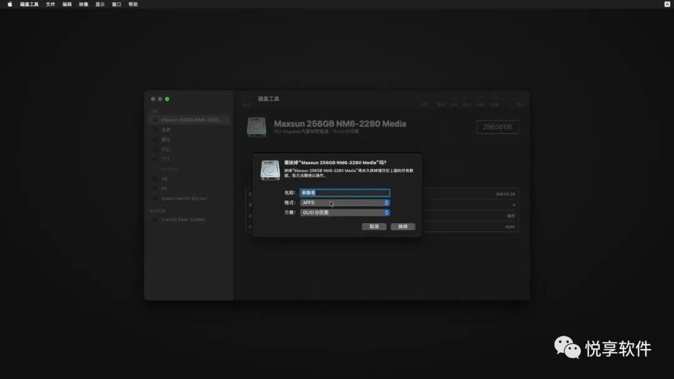Click the '方案:' label in the dialog

point(290,213)
